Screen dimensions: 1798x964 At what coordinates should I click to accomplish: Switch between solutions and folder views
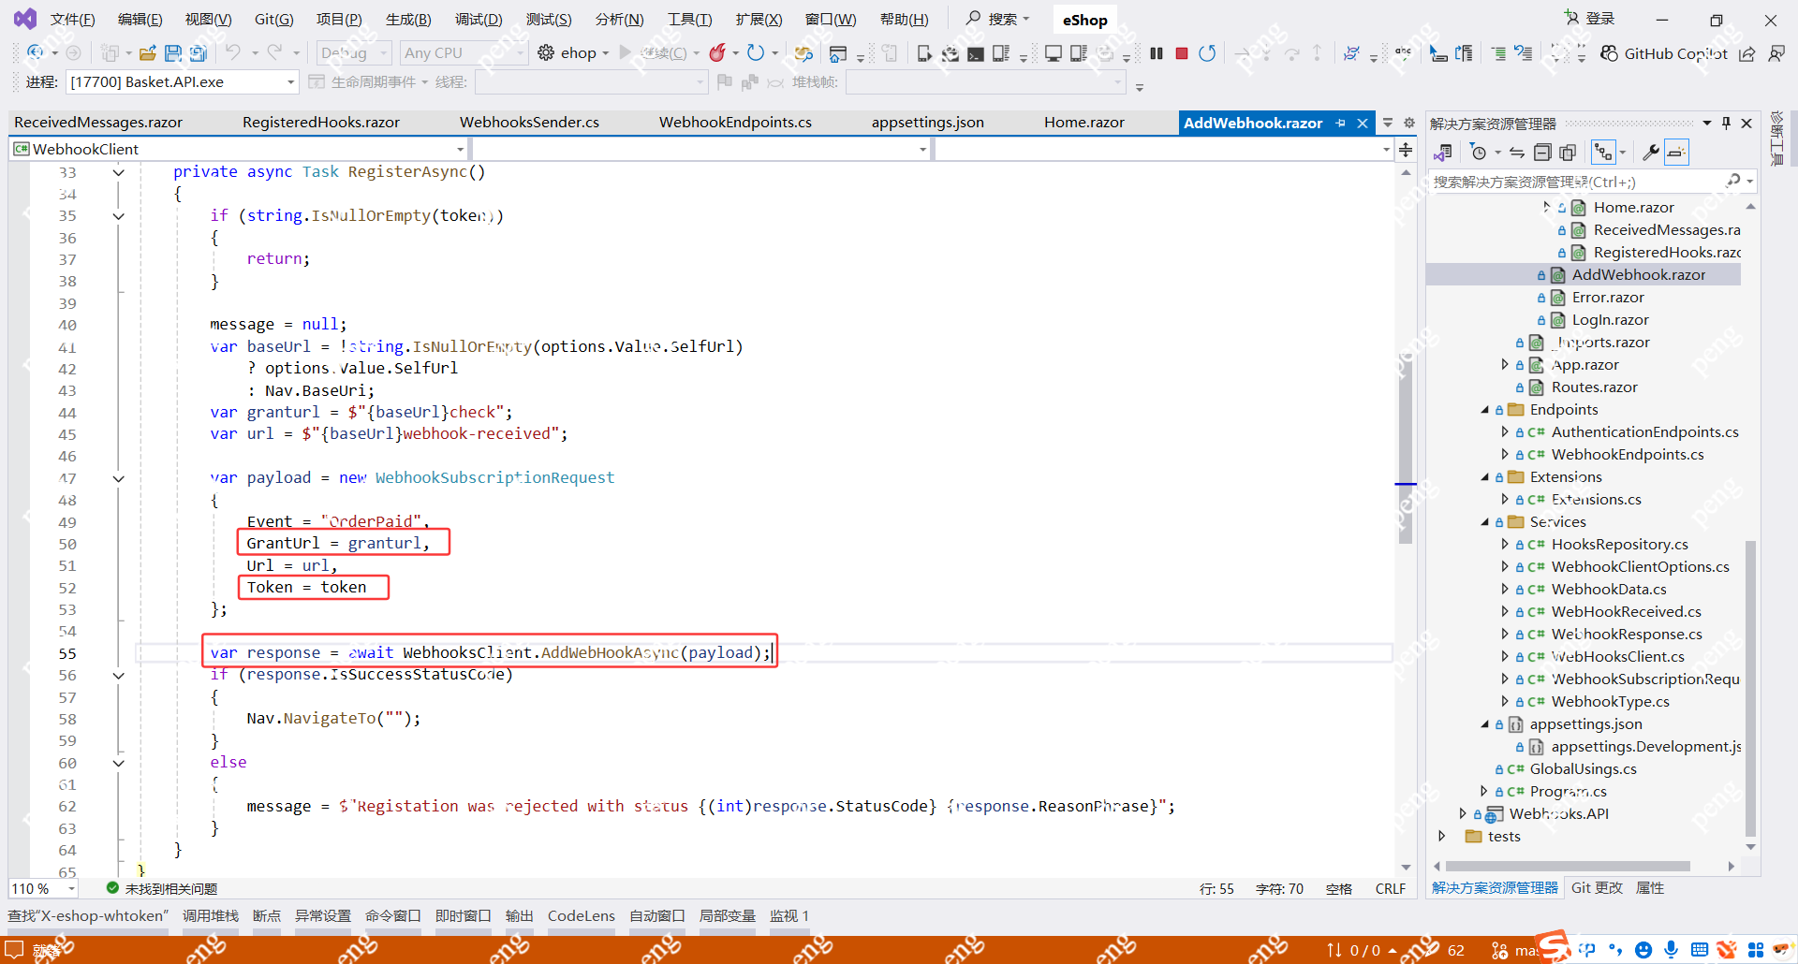tap(1443, 152)
